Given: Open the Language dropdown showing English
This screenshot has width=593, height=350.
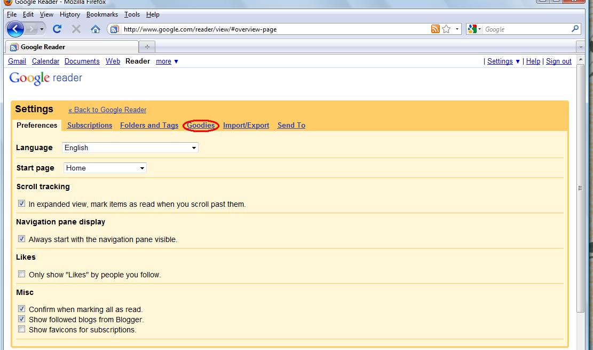Looking at the screenshot, I should pyautogui.click(x=130, y=147).
